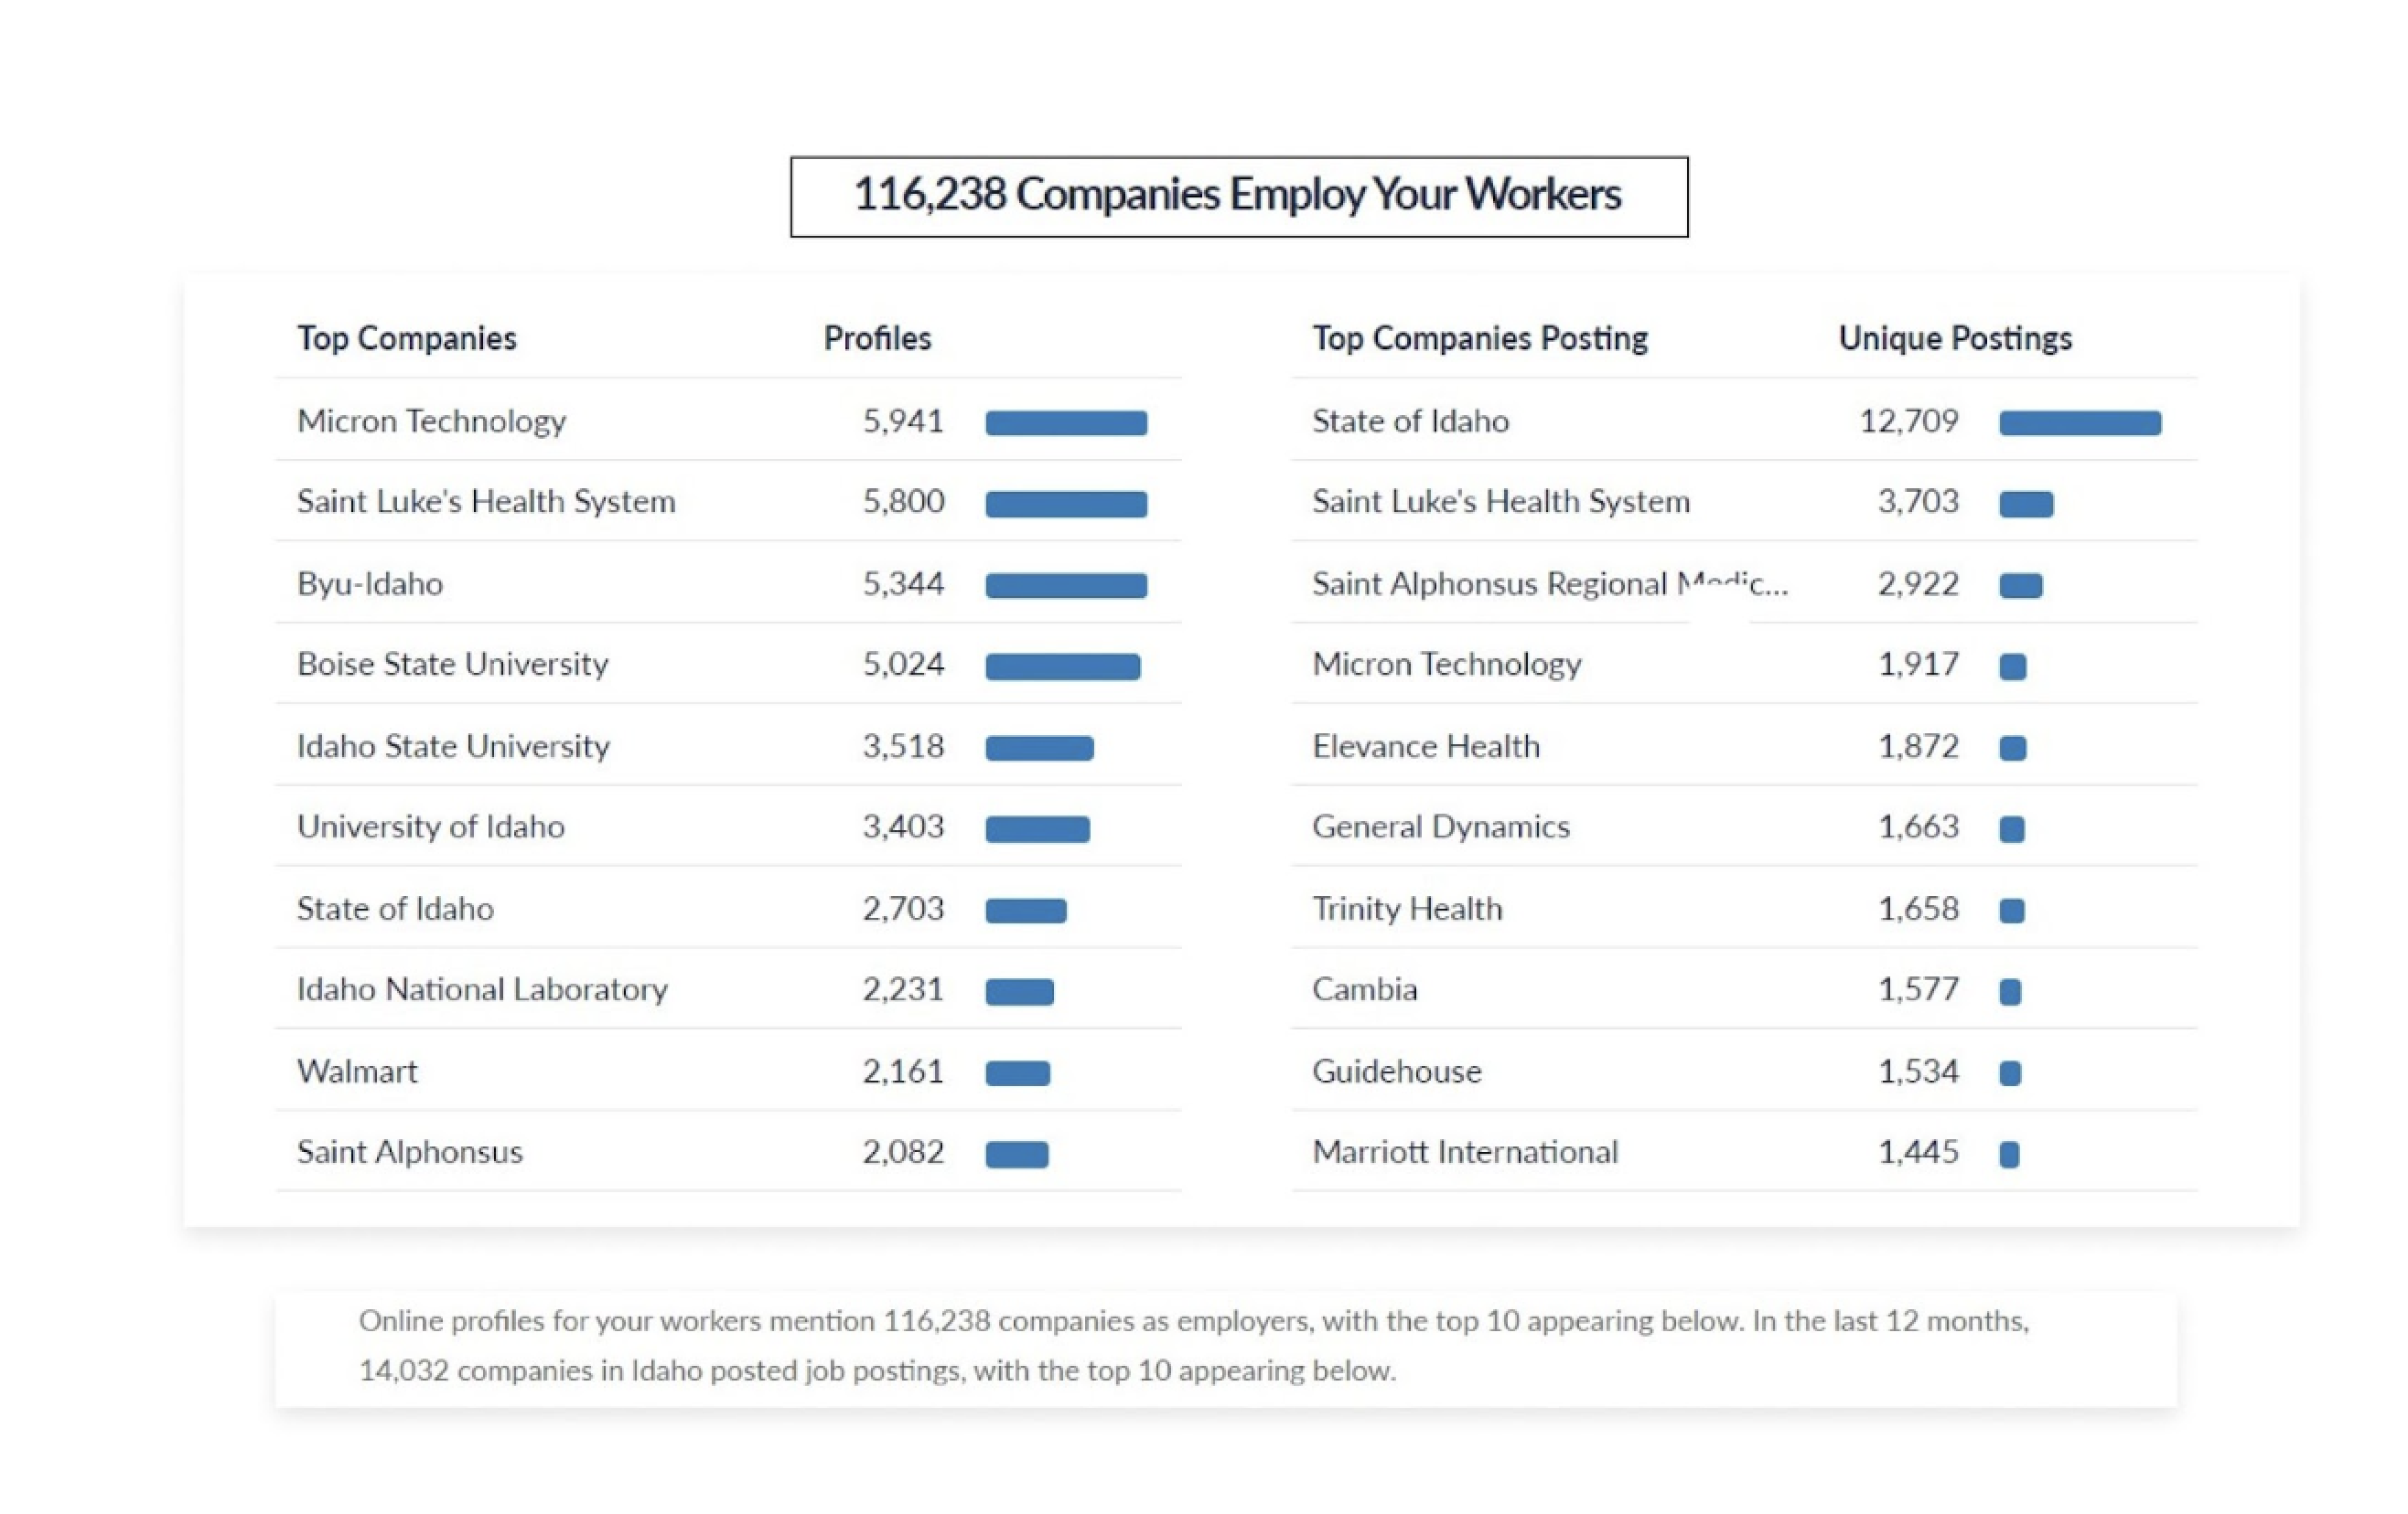Open Elevance Health posting row
The height and width of the screenshot is (1514, 2408).
pos(1426,747)
